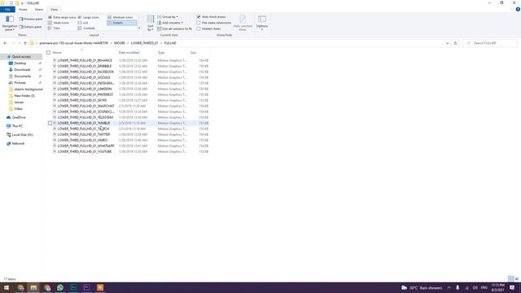Select LOWER_THIRD_FULLHD_01_GOOGLE file
Image resolution: width=521 pixels, height=293 pixels.
click(84, 77)
